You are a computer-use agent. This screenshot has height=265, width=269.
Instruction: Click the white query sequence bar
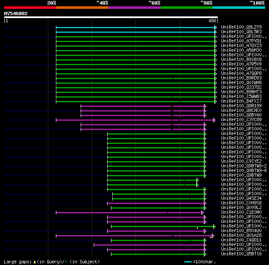coord(111,17)
